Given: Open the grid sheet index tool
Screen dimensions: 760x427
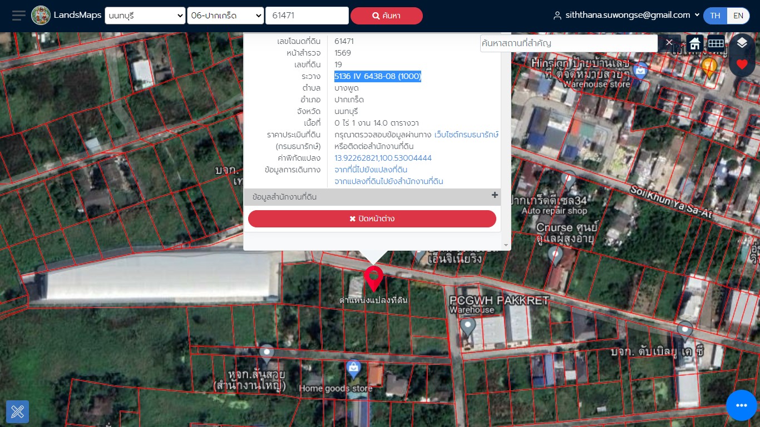Looking at the screenshot, I should click(x=715, y=43).
